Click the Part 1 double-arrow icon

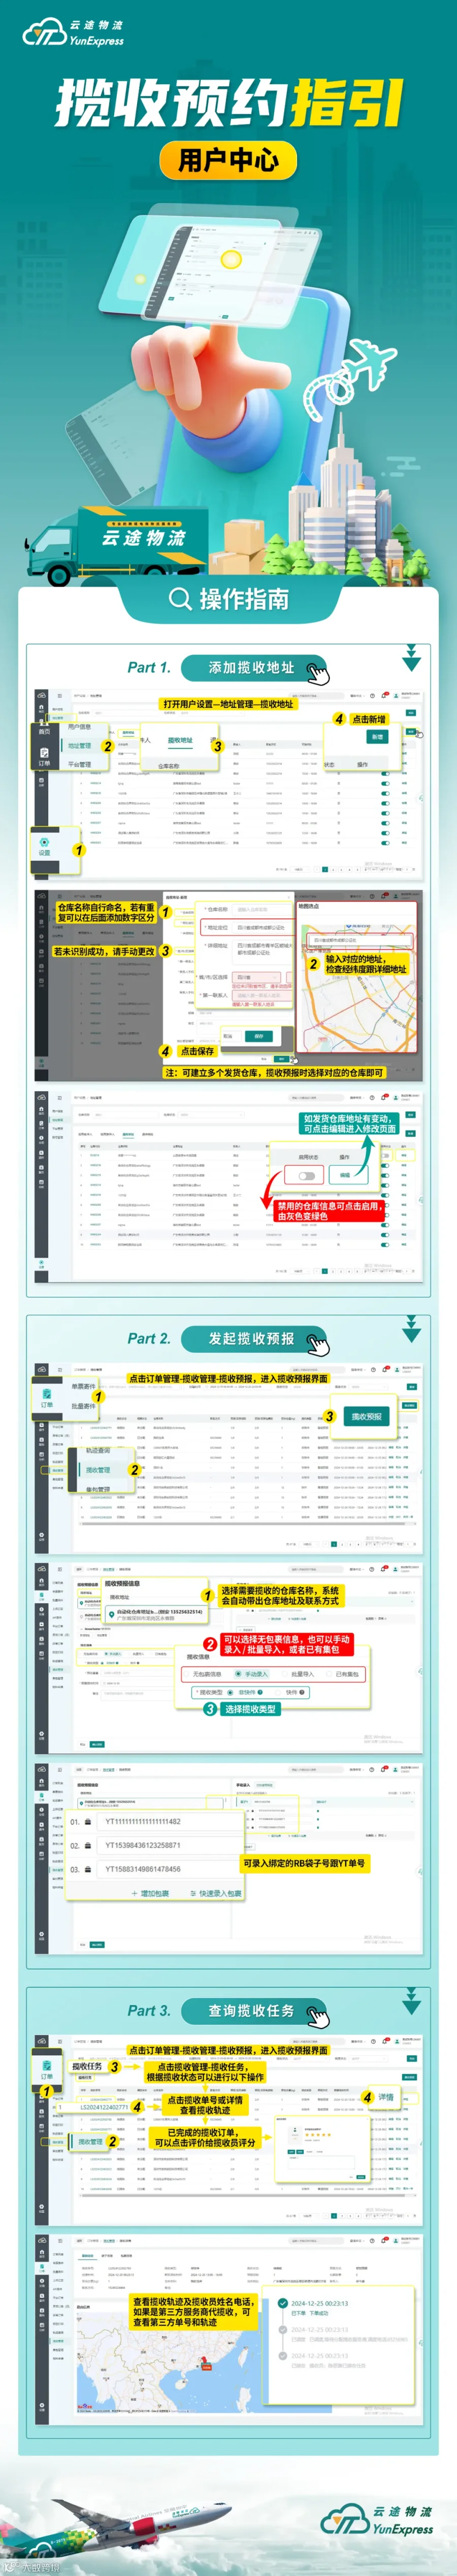click(x=411, y=659)
